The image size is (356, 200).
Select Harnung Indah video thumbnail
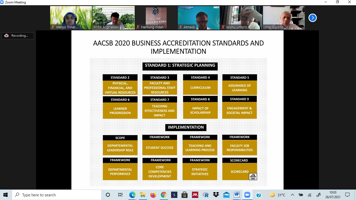tap(156, 18)
